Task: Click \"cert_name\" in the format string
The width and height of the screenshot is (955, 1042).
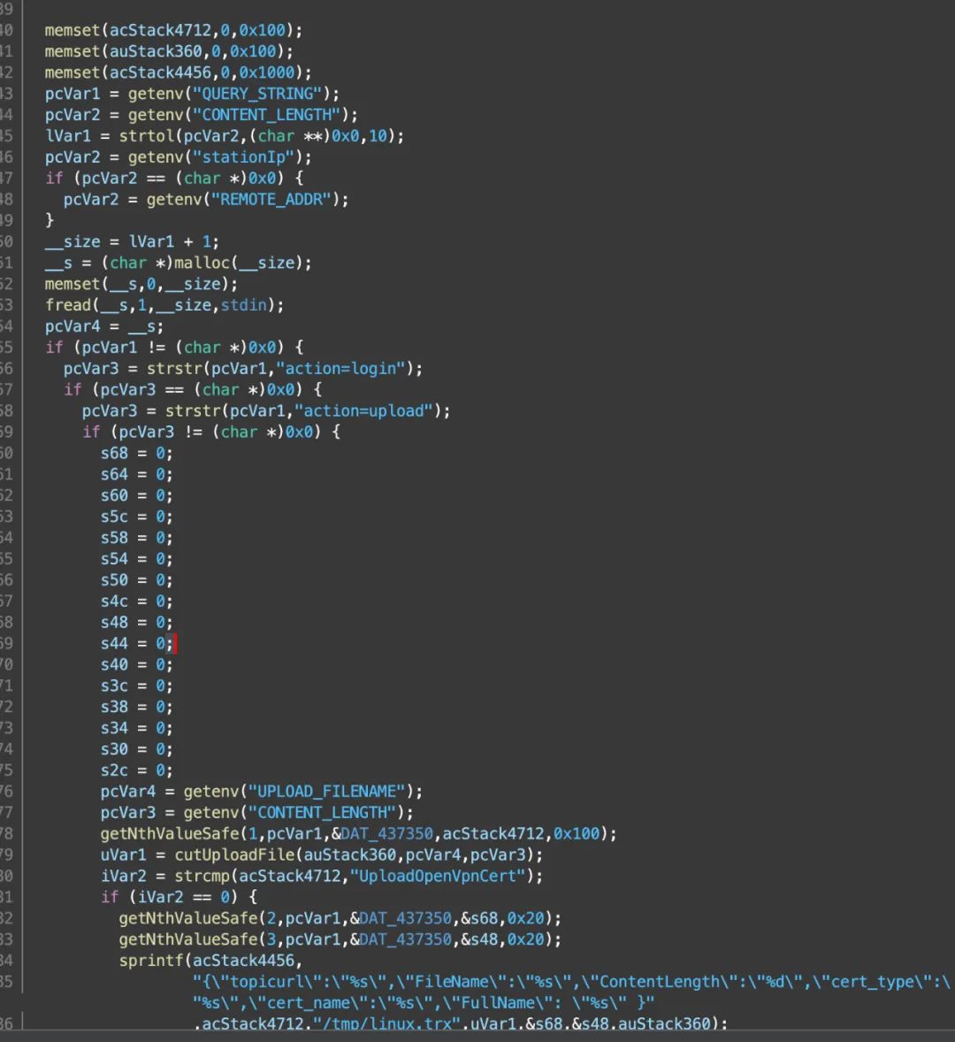Action: coord(302,1004)
